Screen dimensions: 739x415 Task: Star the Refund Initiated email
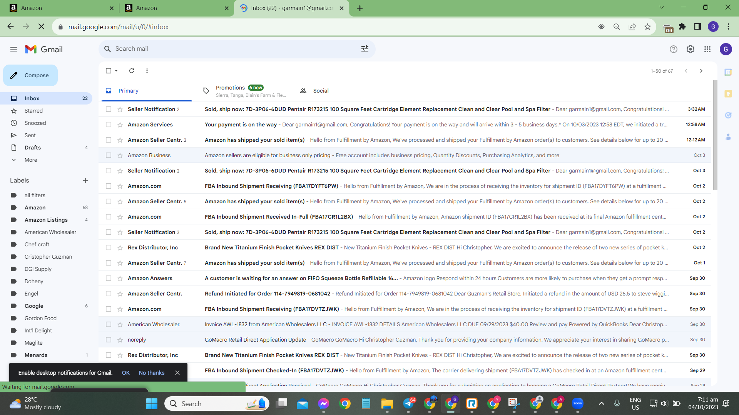click(120, 294)
